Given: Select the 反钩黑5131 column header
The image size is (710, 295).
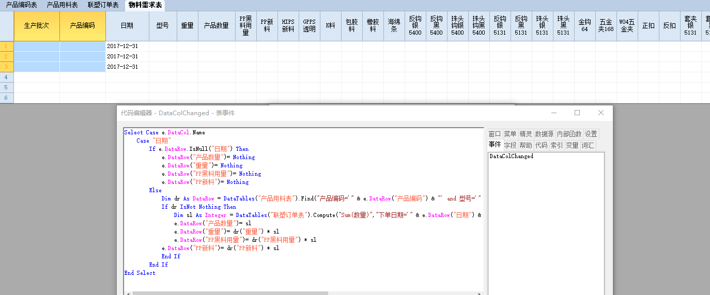Looking at the screenshot, I should (521, 26).
